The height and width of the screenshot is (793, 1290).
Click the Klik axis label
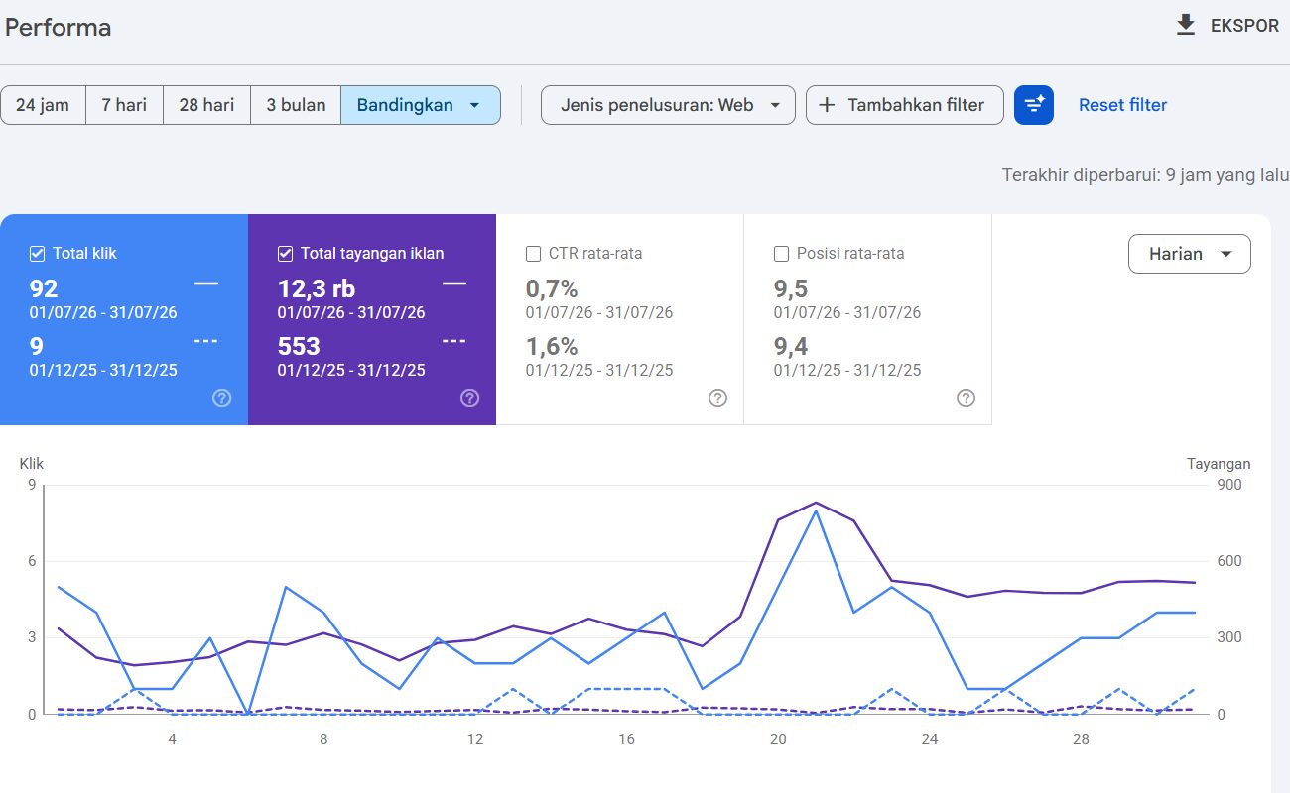(32, 464)
